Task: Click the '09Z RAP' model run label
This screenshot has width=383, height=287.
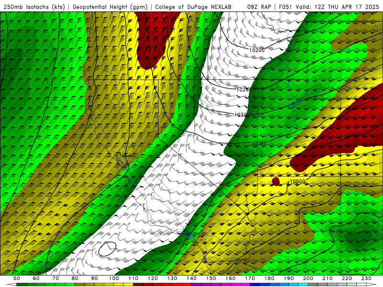Action: [x=259, y=7]
